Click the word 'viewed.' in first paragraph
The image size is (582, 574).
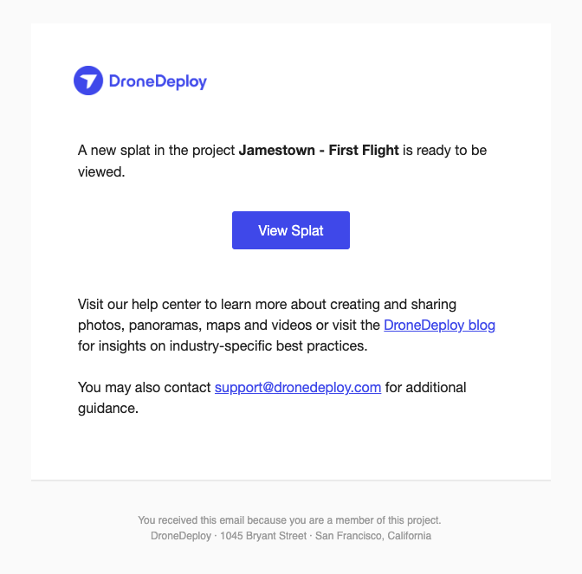coord(101,171)
